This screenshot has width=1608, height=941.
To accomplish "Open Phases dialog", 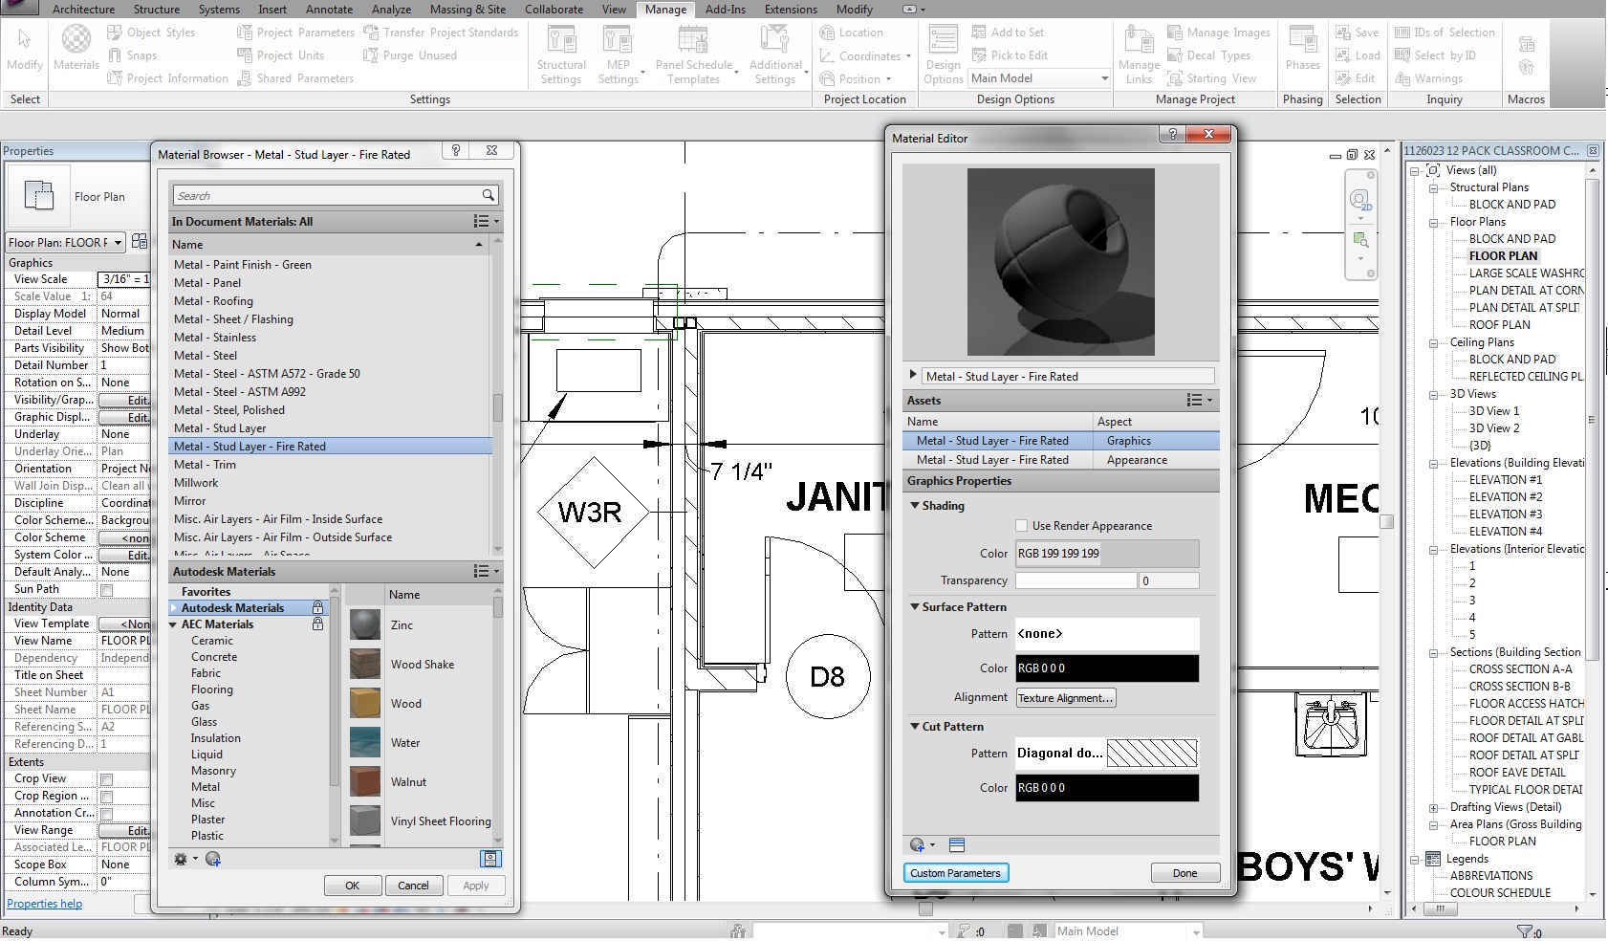I will [1302, 48].
